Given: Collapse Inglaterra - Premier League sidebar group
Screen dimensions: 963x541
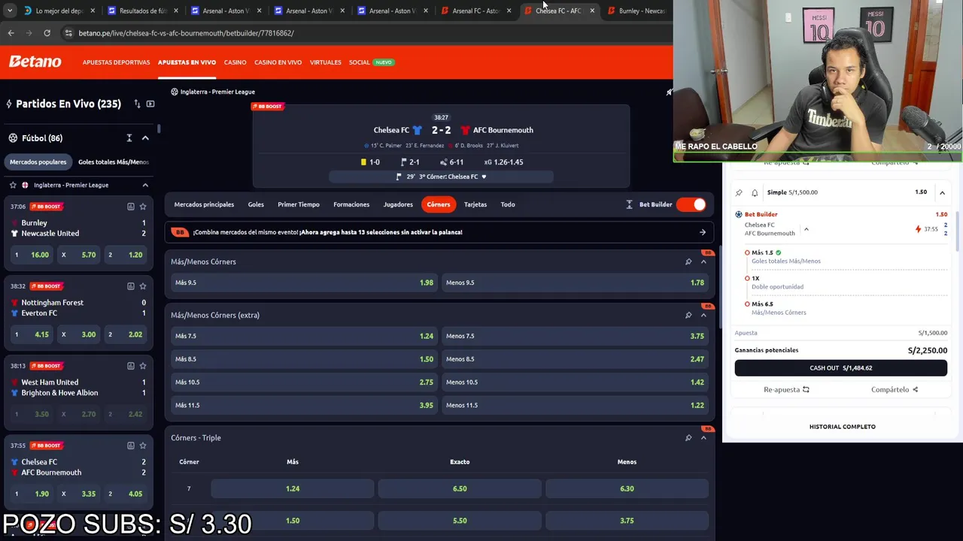Looking at the screenshot, I should 145,185.
